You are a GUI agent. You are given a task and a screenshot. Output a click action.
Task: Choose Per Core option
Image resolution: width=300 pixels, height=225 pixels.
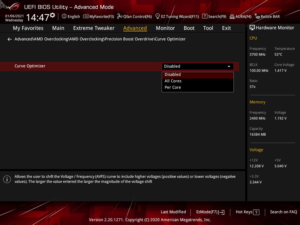pos(198,87)
